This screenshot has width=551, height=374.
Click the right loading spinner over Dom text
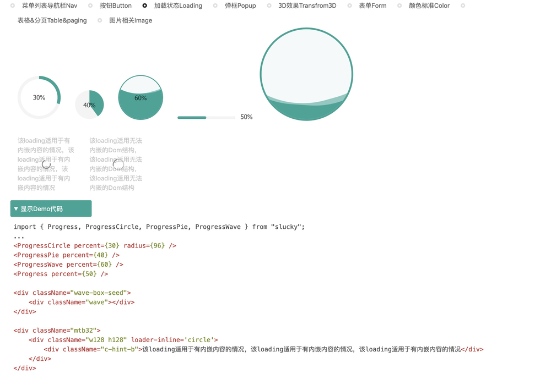118,164
